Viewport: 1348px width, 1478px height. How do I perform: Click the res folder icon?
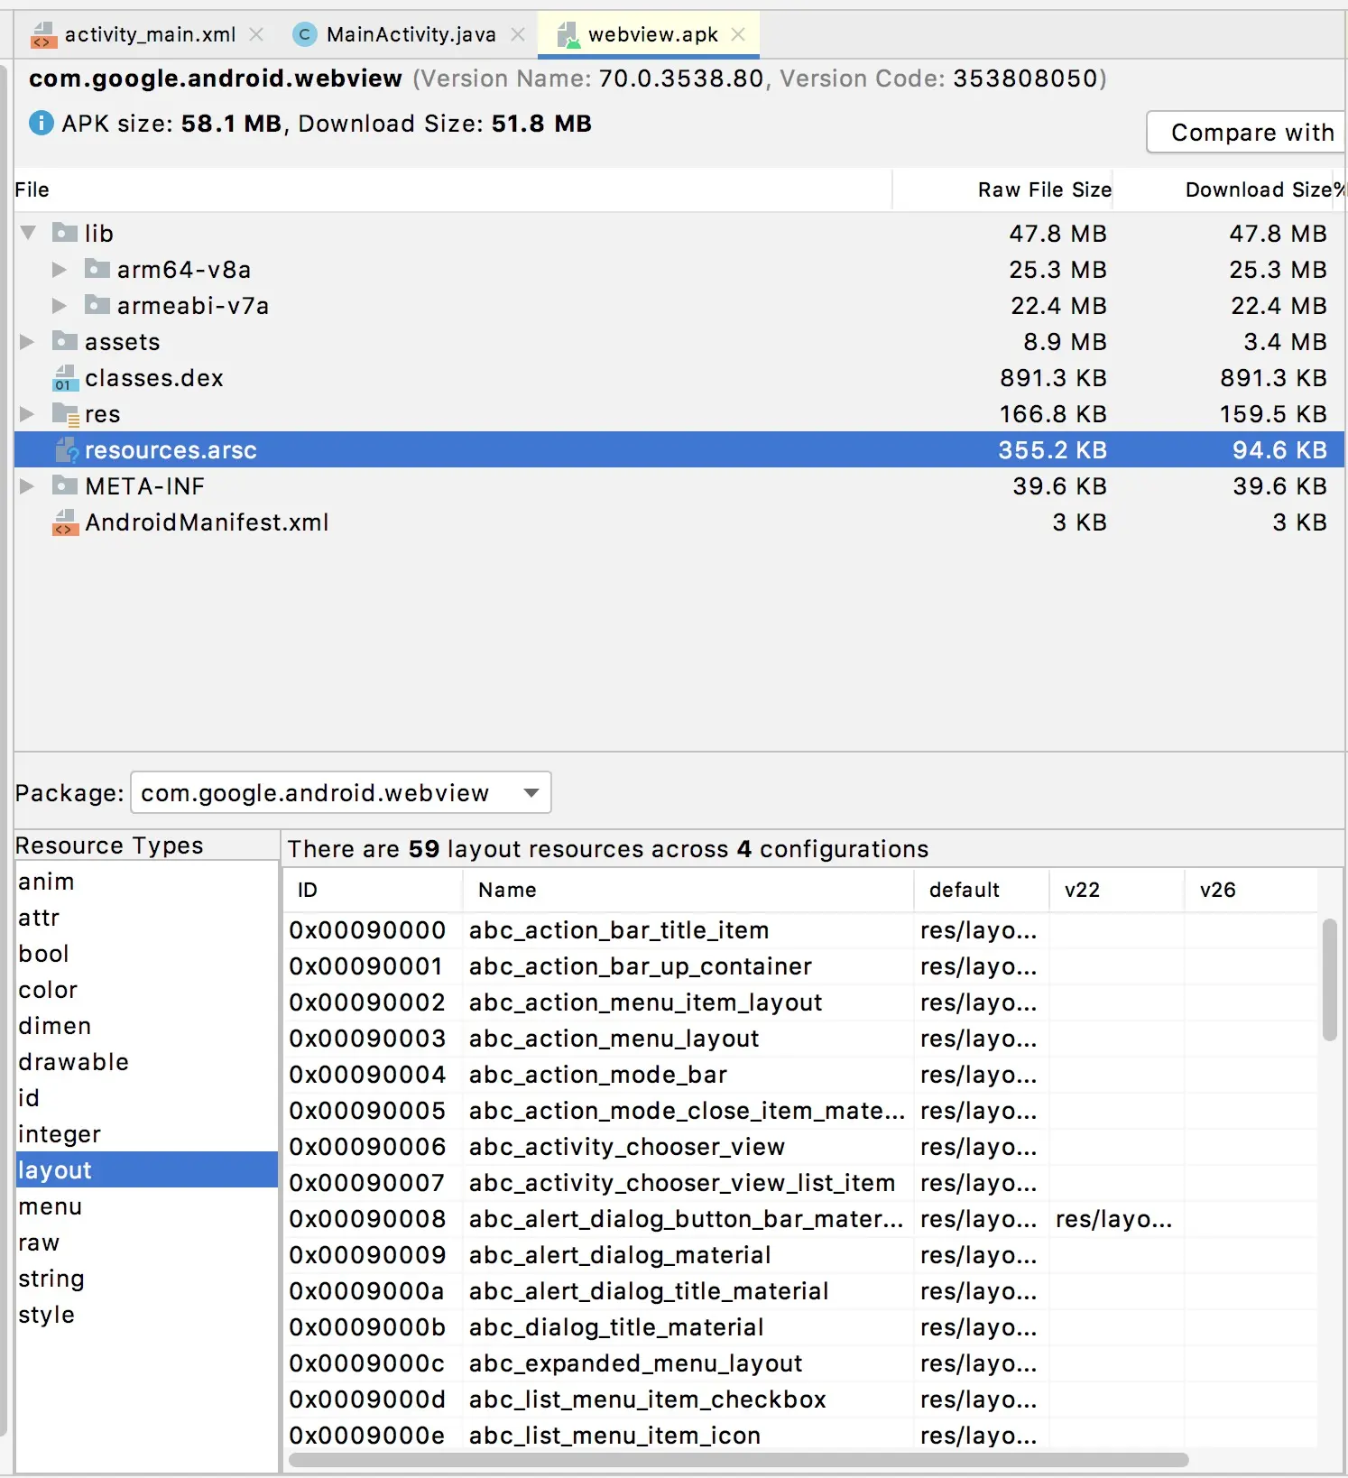pyautogui.click(x=66, y=414)
